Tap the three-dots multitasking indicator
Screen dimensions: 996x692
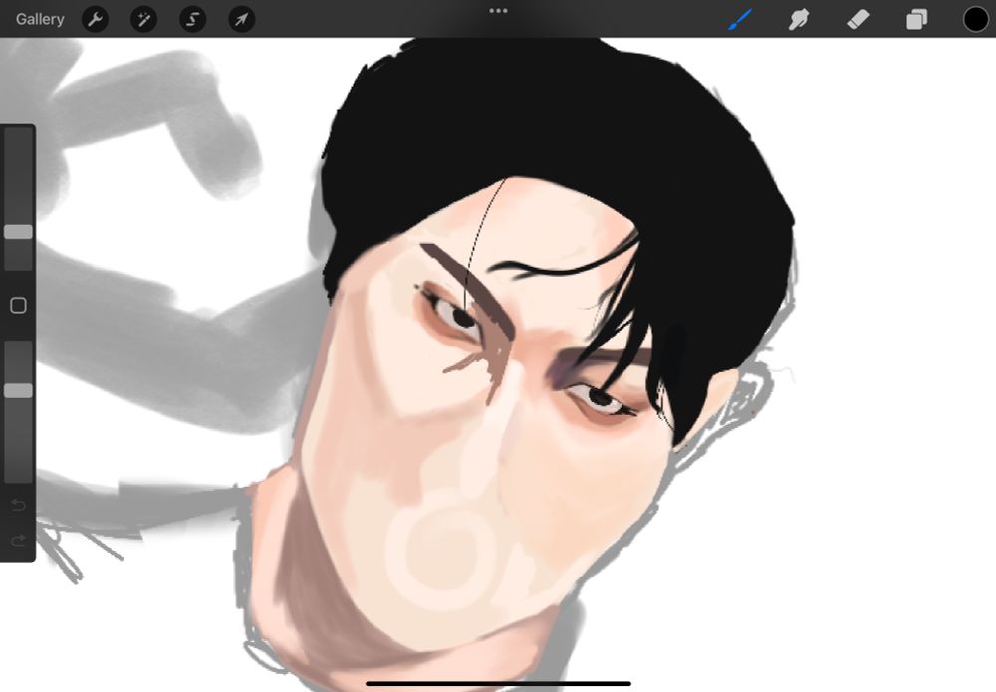point(498,11)
